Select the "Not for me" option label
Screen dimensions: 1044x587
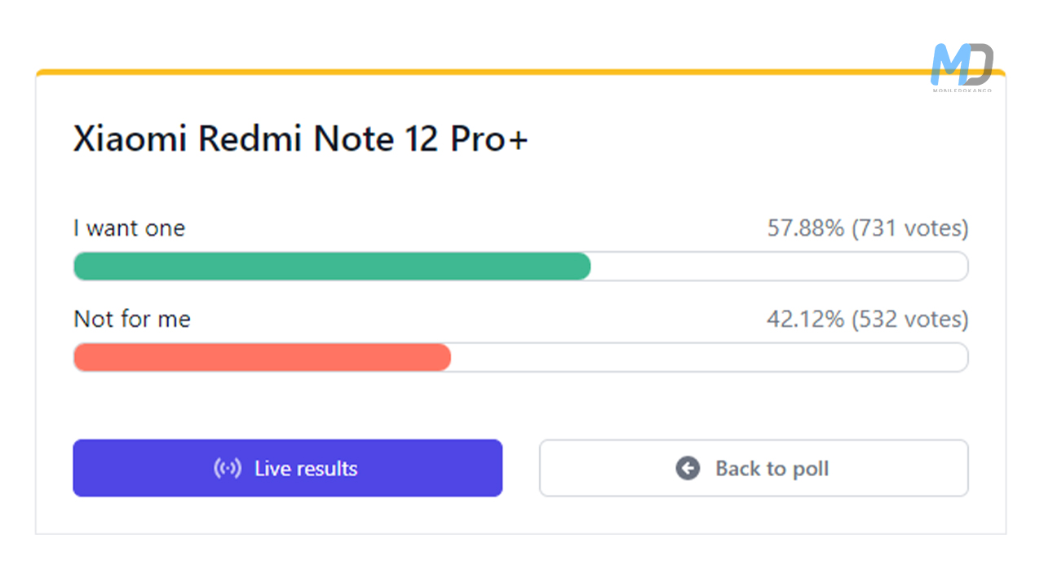pyautogui.click(x=132, y=319)
